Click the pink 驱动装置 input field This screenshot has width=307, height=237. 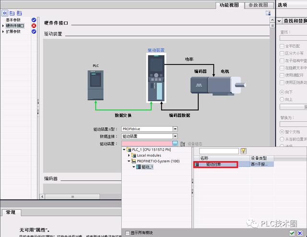[147, 143]
